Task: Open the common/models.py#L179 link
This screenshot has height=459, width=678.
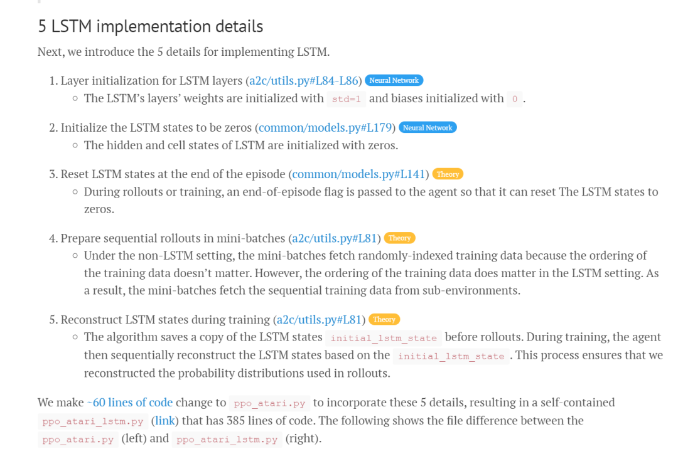Action: click(325, 127)
